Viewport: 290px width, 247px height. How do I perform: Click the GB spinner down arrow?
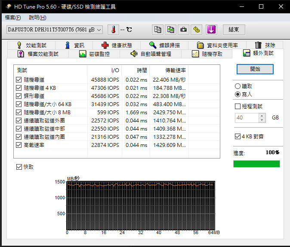point(262,120)
